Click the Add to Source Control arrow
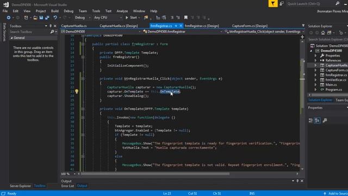Viewport: 348px width, 196px height. tap(325, 194)
